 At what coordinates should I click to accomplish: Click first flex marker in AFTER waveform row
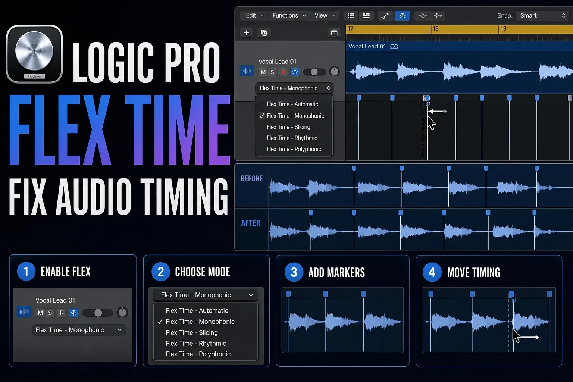[x=311, y=213]
